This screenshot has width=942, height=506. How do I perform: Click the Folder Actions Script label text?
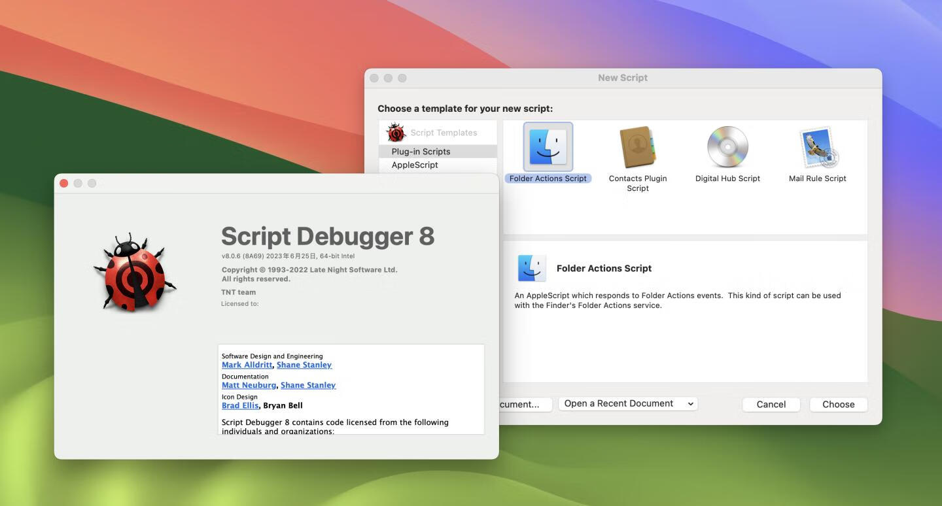click(548, 178)
